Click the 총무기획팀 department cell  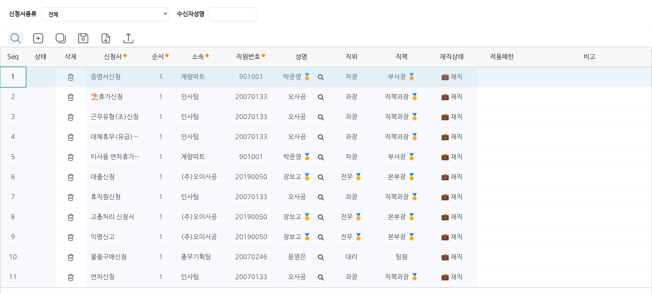tap(200, 257)
